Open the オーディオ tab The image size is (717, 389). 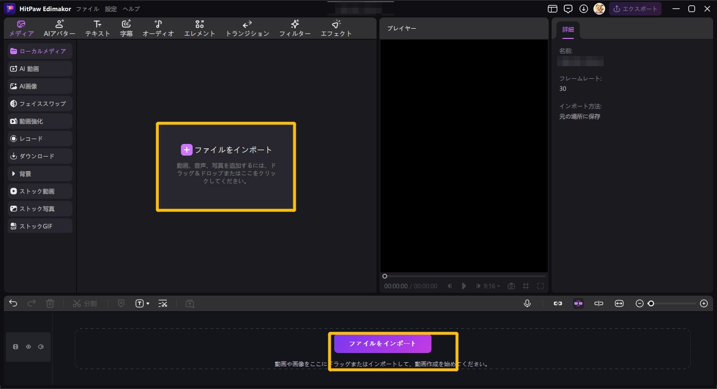coord(158,29)
